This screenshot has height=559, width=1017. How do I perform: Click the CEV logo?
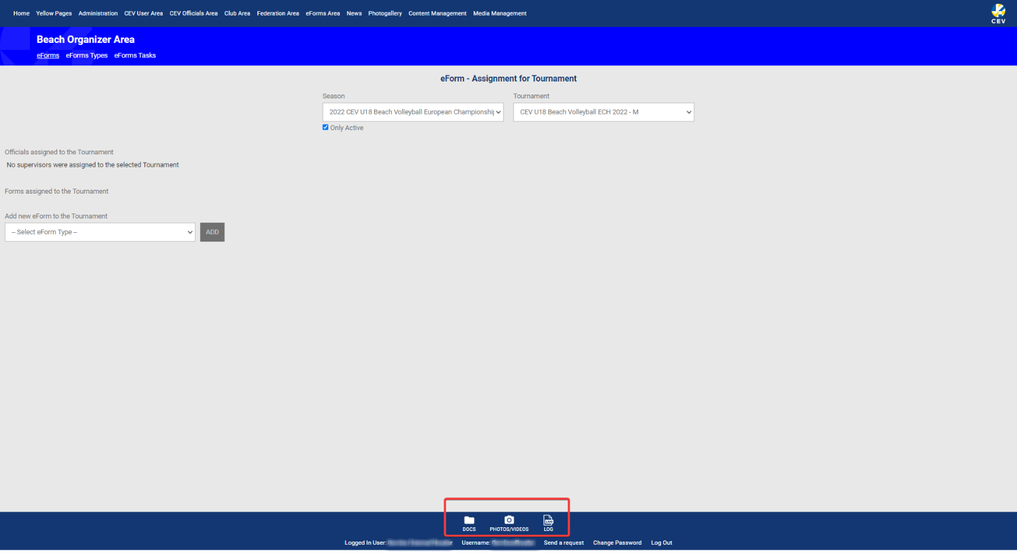click(998, 13)
